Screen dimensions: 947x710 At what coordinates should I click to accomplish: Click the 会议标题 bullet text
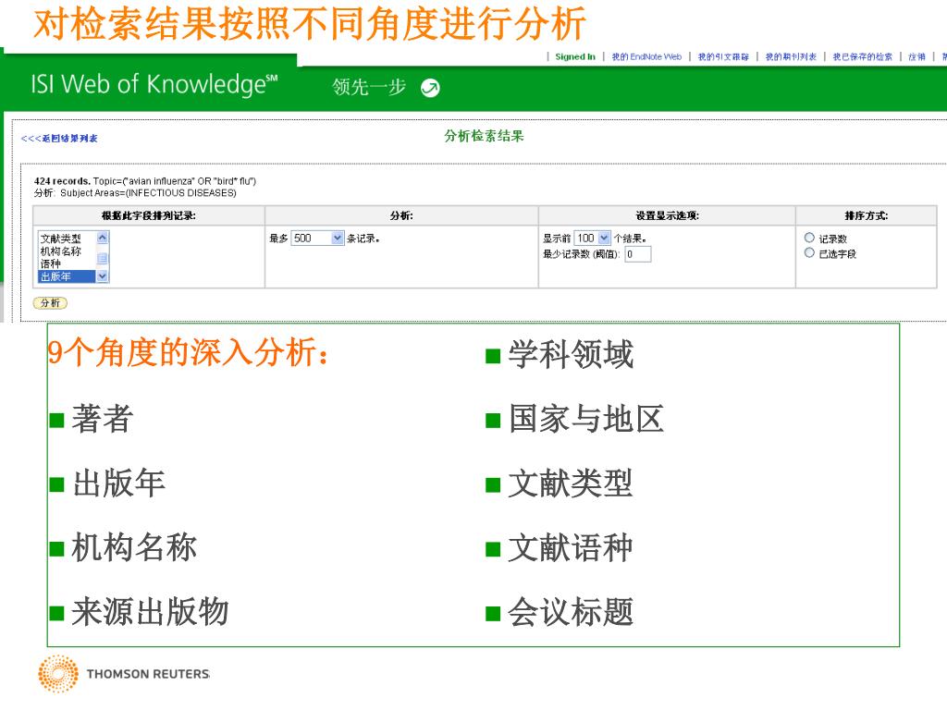(x=571, y=612)
